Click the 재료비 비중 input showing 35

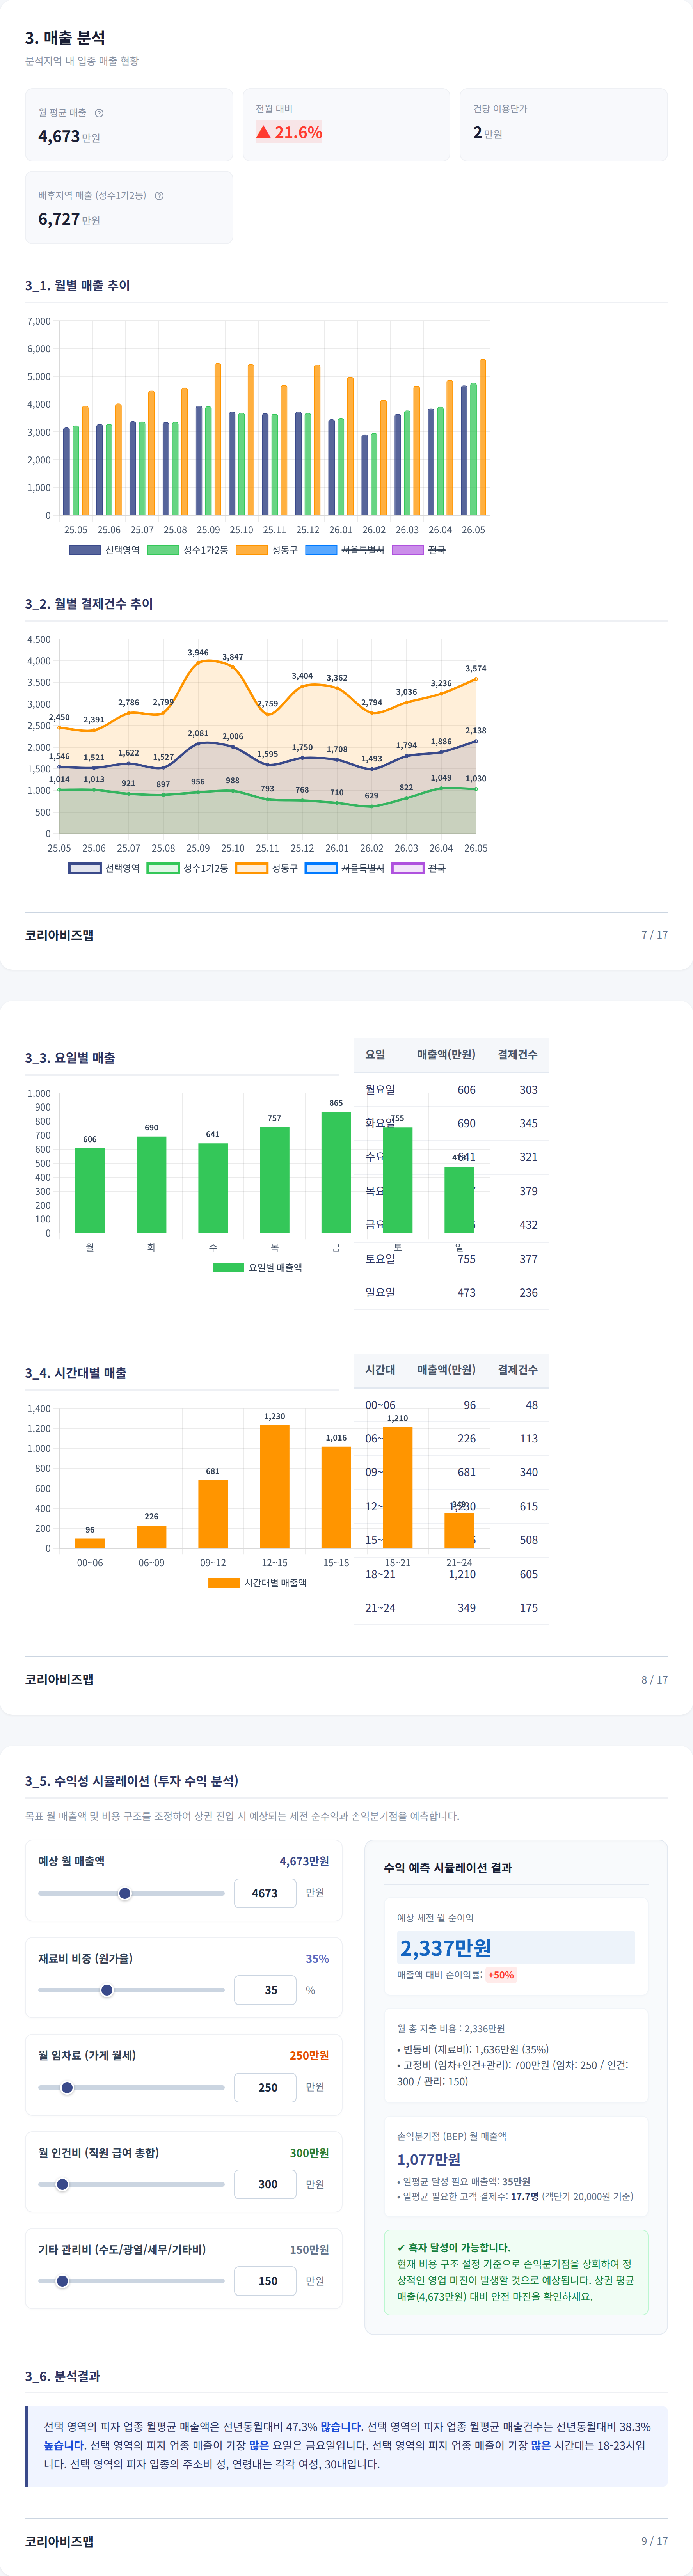265,1990
